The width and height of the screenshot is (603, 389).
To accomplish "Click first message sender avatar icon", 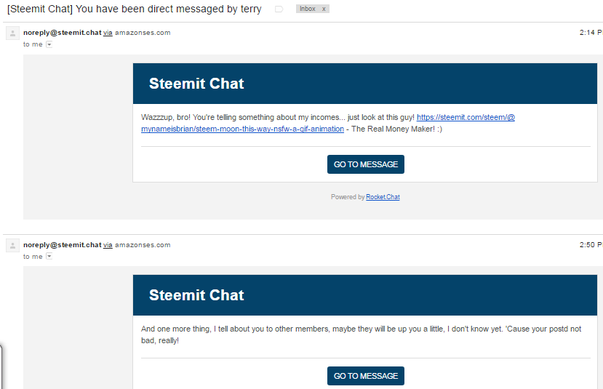I will (x=12, y=33).
